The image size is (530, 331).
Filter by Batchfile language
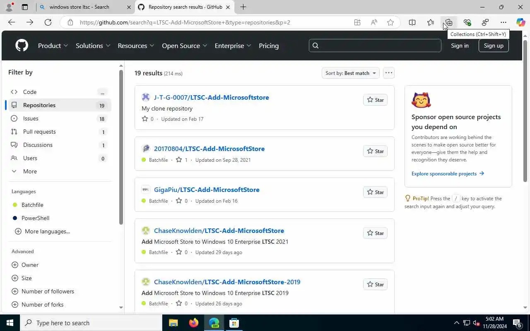pyautogui.click(x=32, y=205)
